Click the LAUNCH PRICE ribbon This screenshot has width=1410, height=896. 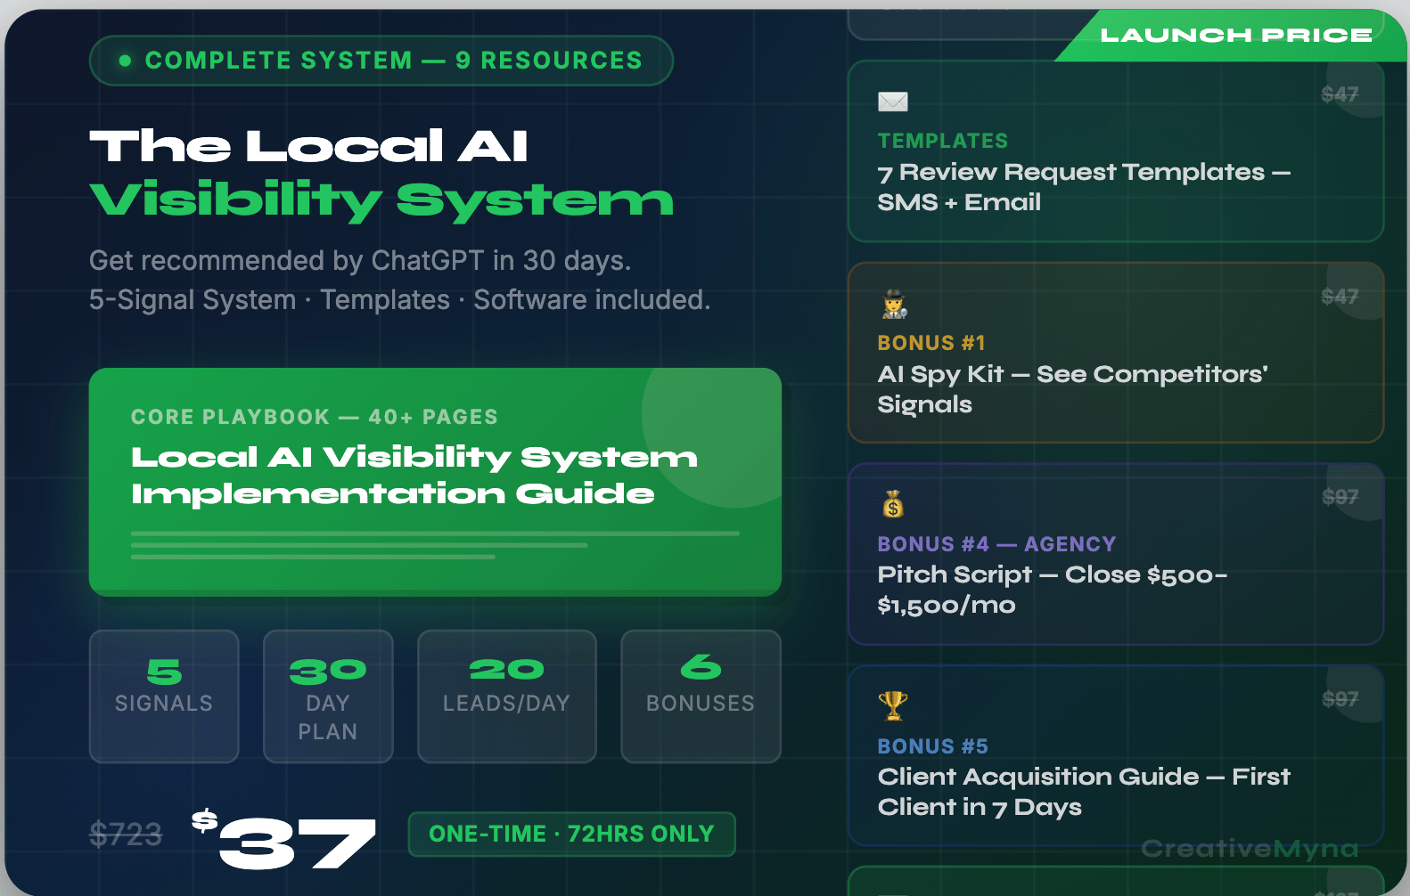[x=1235, y=36]
